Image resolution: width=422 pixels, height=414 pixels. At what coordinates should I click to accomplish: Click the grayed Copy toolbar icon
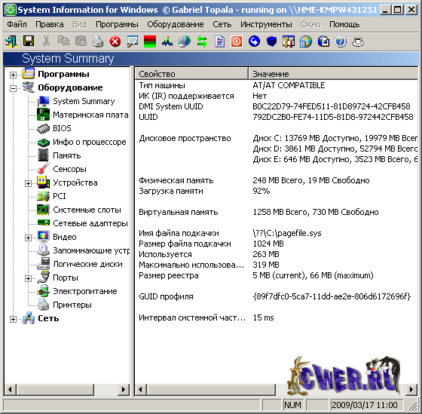(x=63, y=41)
